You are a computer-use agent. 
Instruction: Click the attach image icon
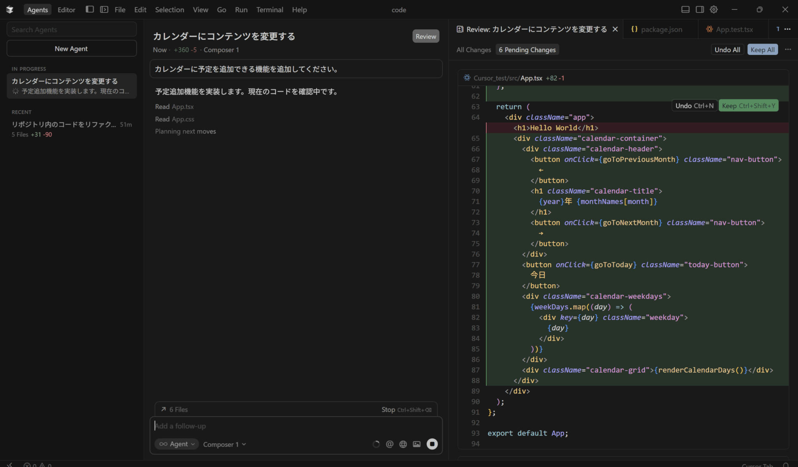[x=417, y=444]
